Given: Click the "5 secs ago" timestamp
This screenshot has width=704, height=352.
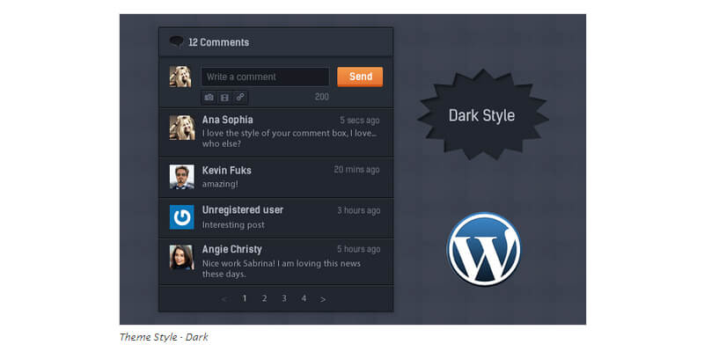Looking at the screenshot, I should click(360, 121).
